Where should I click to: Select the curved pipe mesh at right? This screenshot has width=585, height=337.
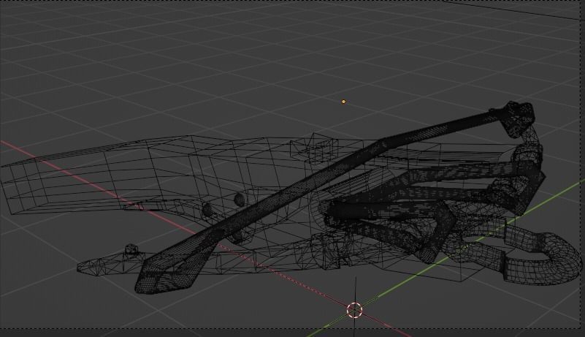(x=541, y=256)
